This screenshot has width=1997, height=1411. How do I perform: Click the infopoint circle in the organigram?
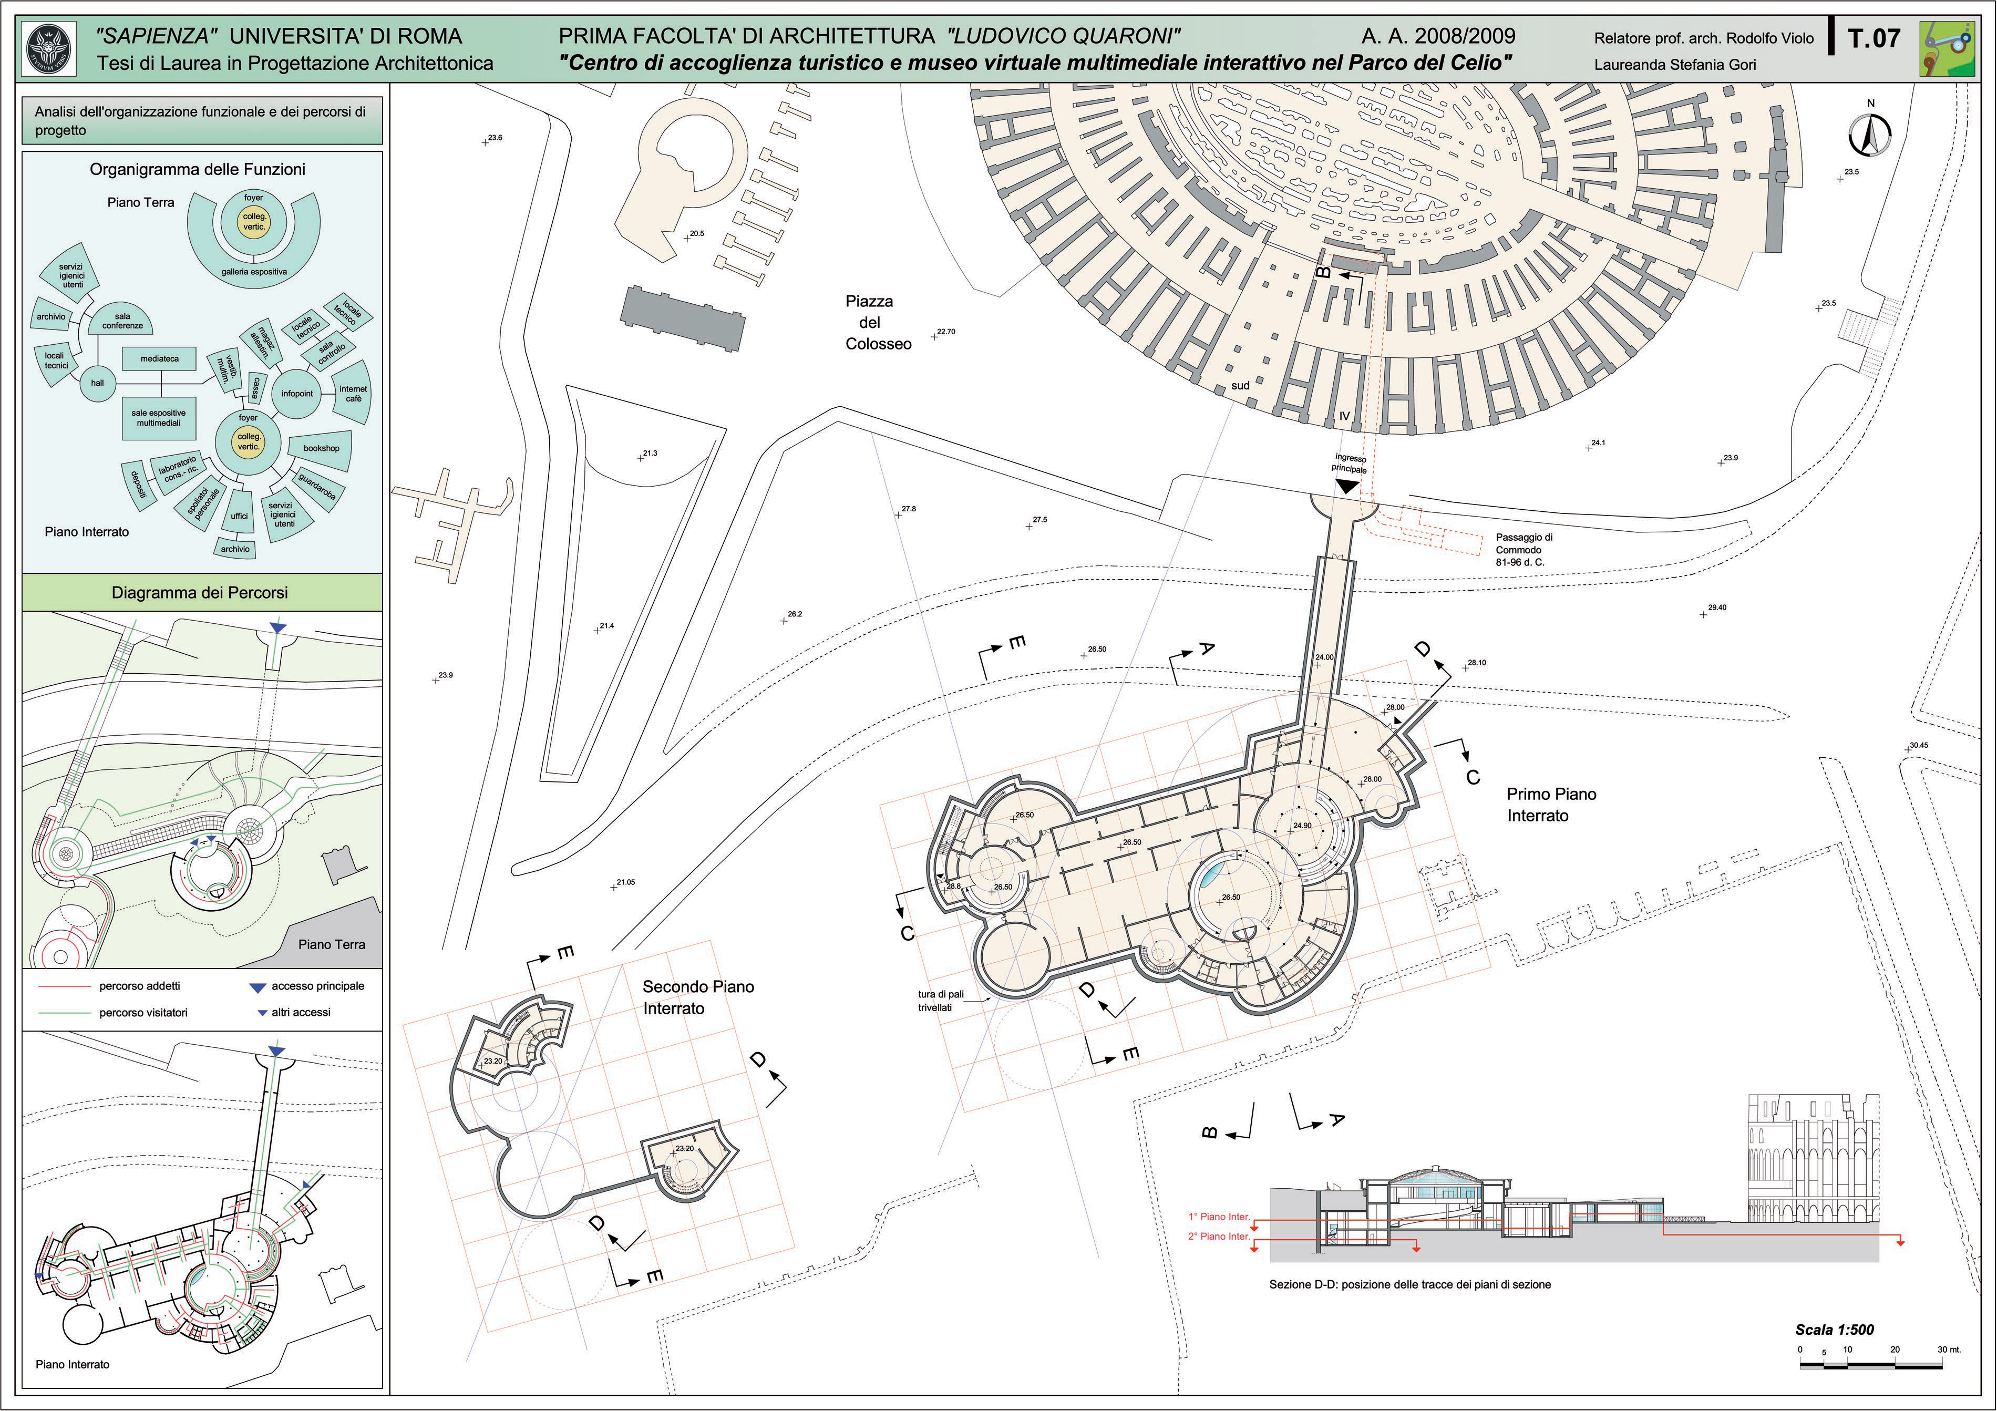tap(296, 394)
